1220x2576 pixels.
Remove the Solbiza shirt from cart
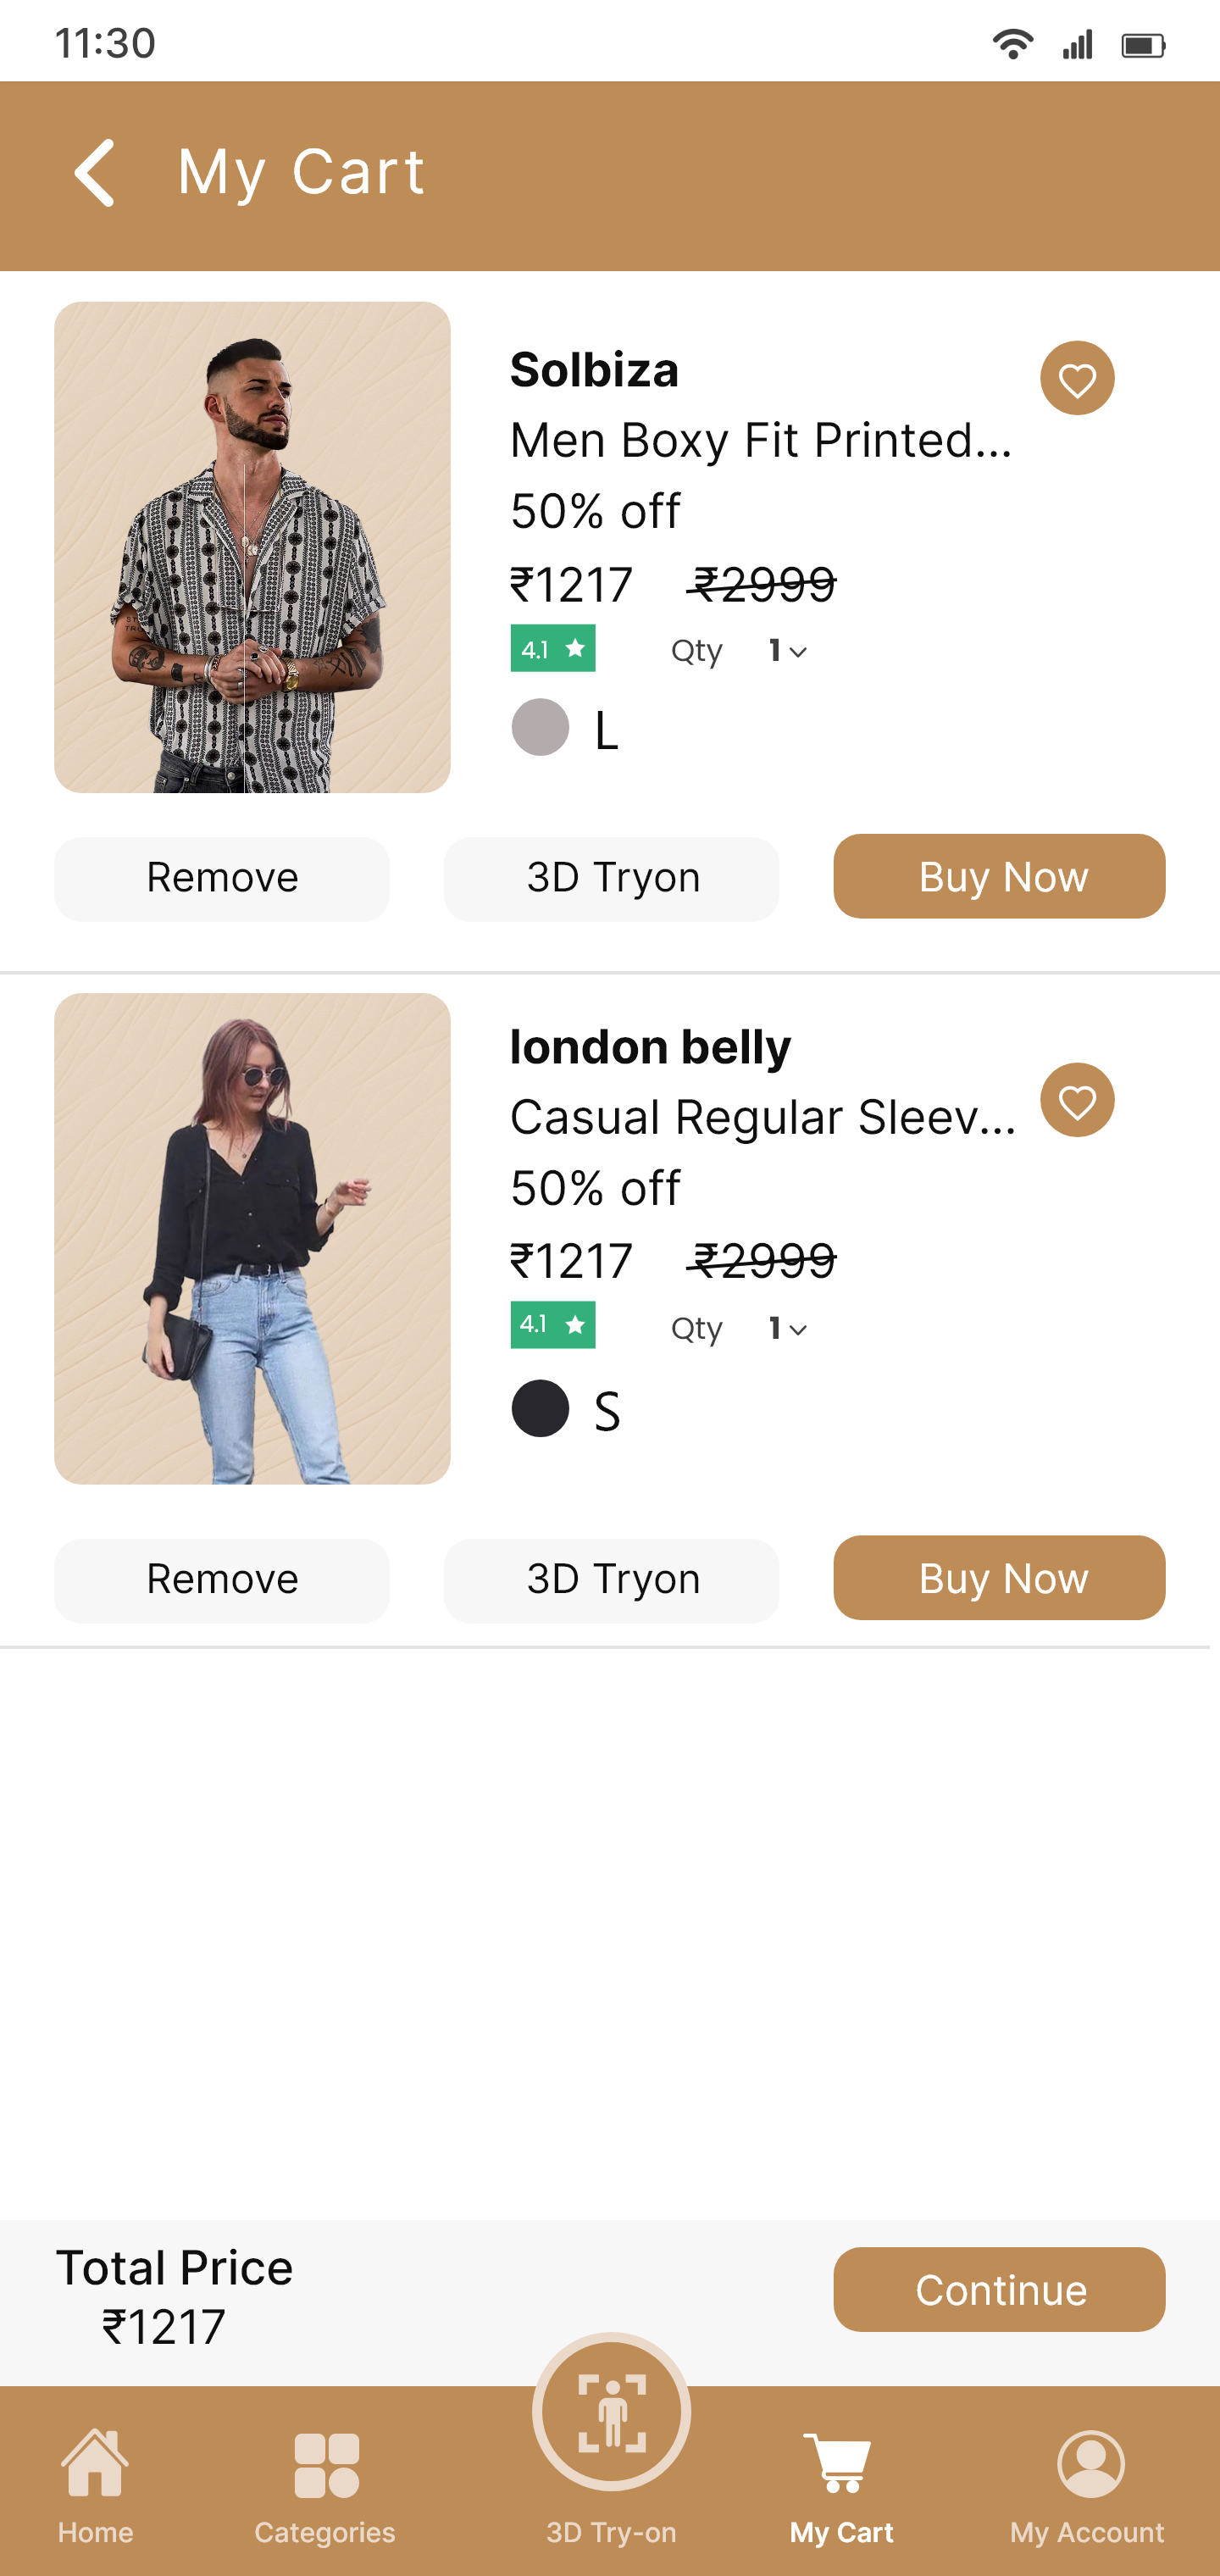pos(222,878)
